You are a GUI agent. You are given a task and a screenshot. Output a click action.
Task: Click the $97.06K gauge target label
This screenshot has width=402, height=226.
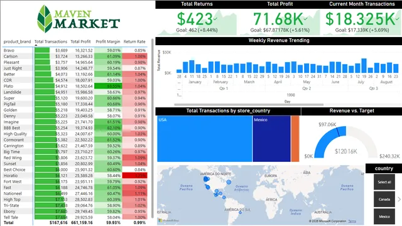[327, 124]
